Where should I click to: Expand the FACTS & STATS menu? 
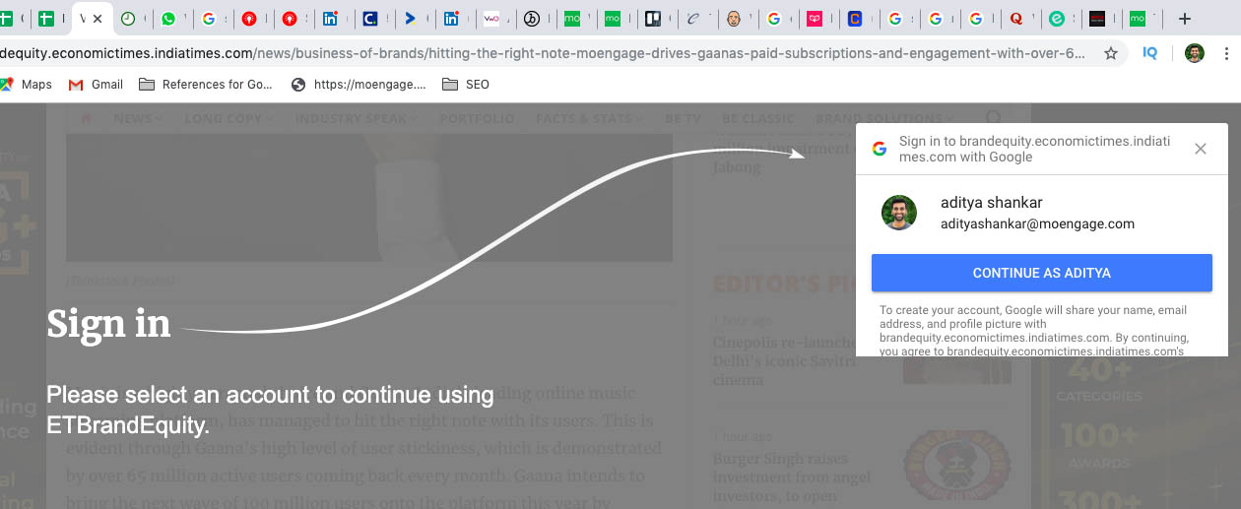589,118
